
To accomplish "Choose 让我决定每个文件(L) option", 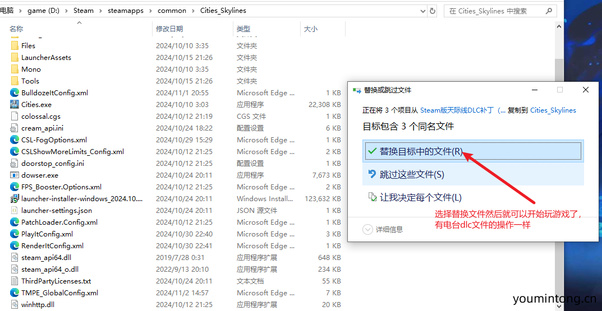I will pyautogui.click(x=474, y=197).
